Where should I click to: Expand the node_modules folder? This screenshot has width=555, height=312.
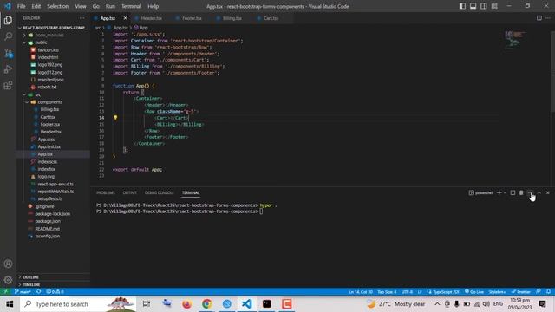[53, 35]
